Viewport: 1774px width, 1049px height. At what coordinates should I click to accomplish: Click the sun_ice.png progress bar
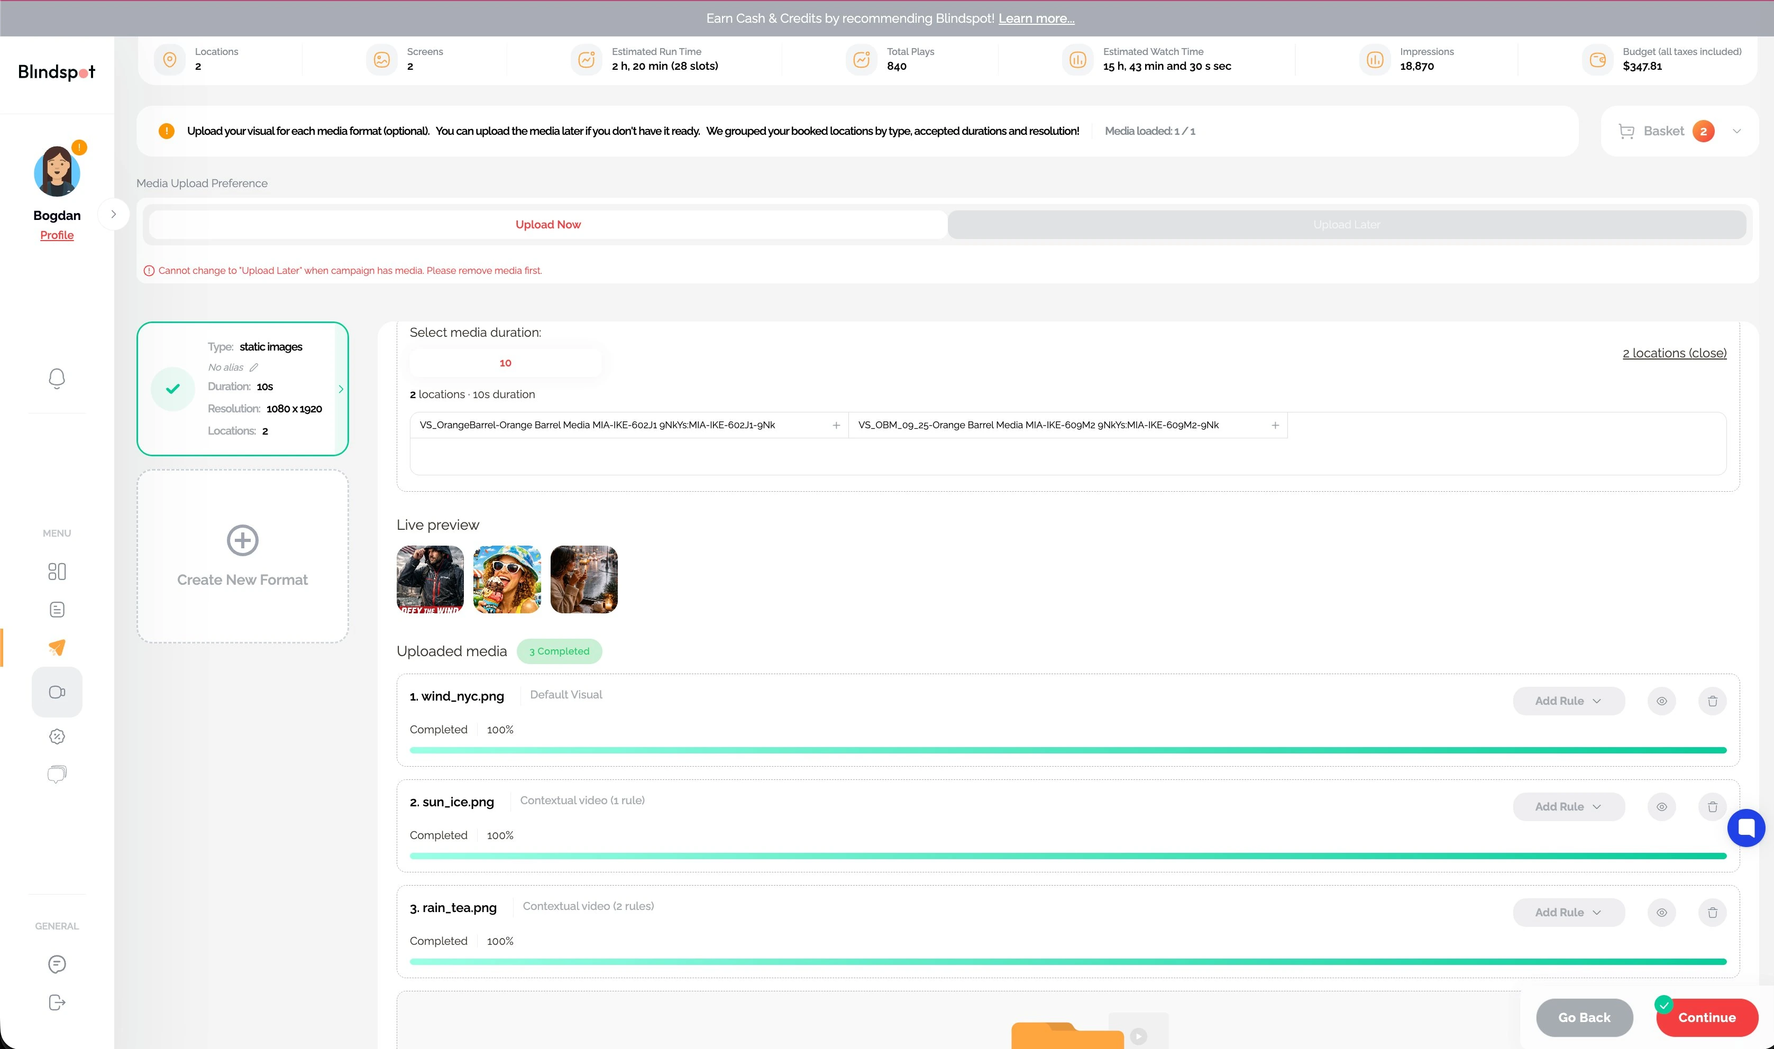[1068, 856]
